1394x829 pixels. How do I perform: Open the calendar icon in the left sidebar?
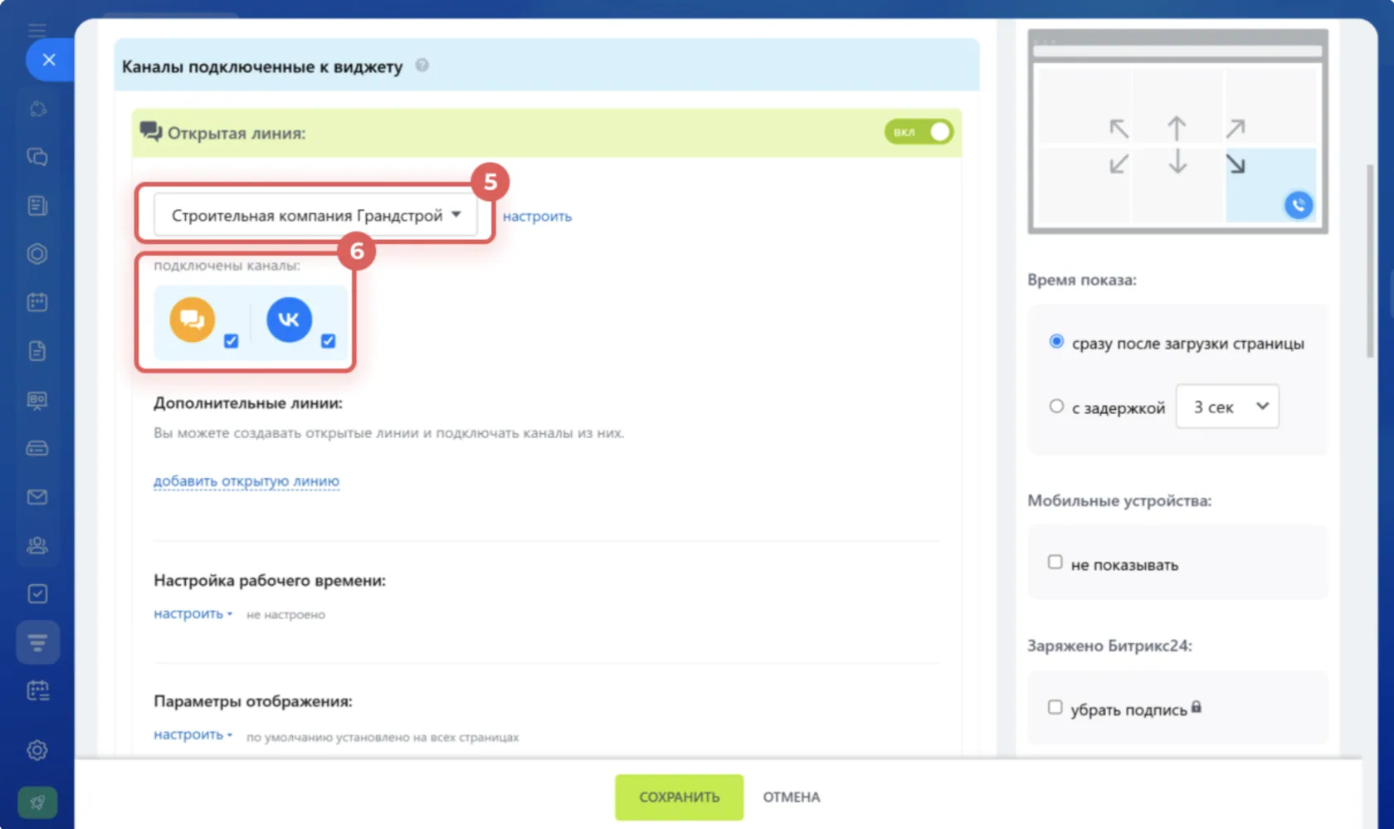point(37,302)
